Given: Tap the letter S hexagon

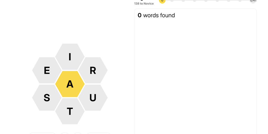Looking at the screenshot, I should click(47, 98).
